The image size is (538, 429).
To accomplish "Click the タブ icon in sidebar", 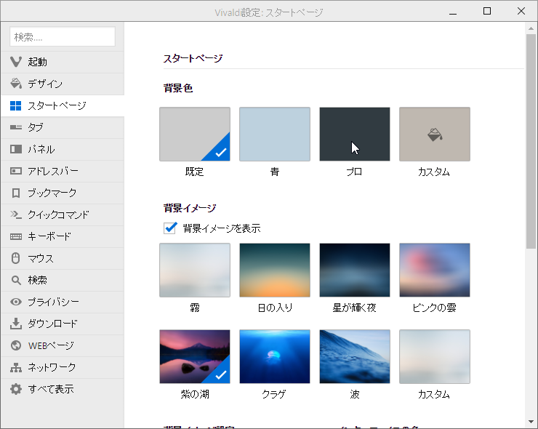I will point(16,127).
